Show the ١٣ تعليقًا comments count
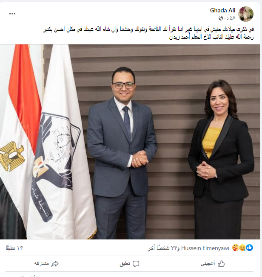 [14, 248]
